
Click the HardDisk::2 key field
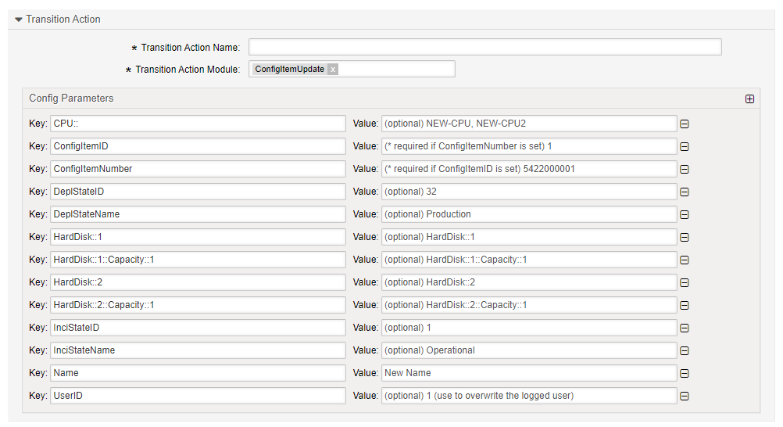(x=198, y=282)
